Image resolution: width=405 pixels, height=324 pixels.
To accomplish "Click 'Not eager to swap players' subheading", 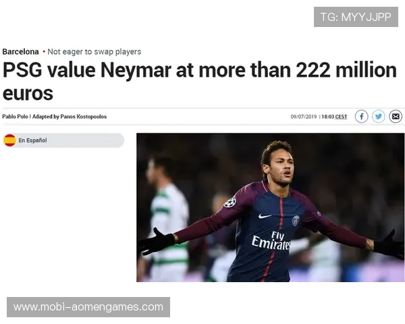I will coord(94,52).
